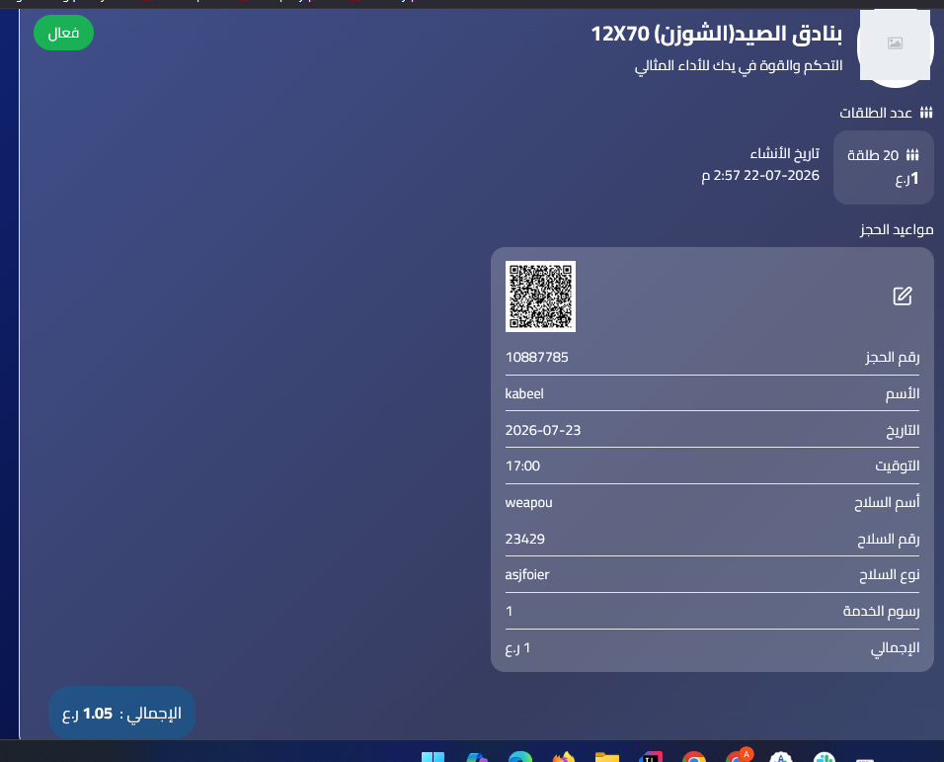The image size is (944, 762).
Task: Click the green فعال status badge
Action: pyautogui.click(x=63, y=33)
